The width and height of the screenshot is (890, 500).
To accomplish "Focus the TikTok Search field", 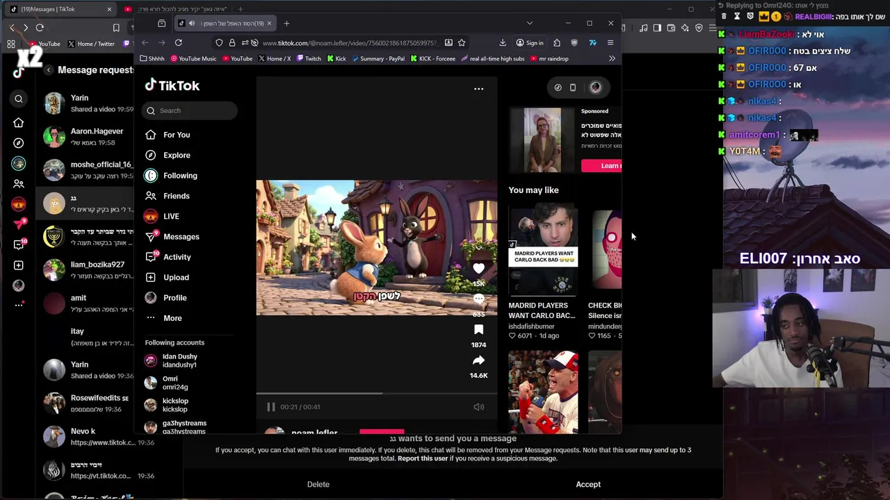I will 190,110.
